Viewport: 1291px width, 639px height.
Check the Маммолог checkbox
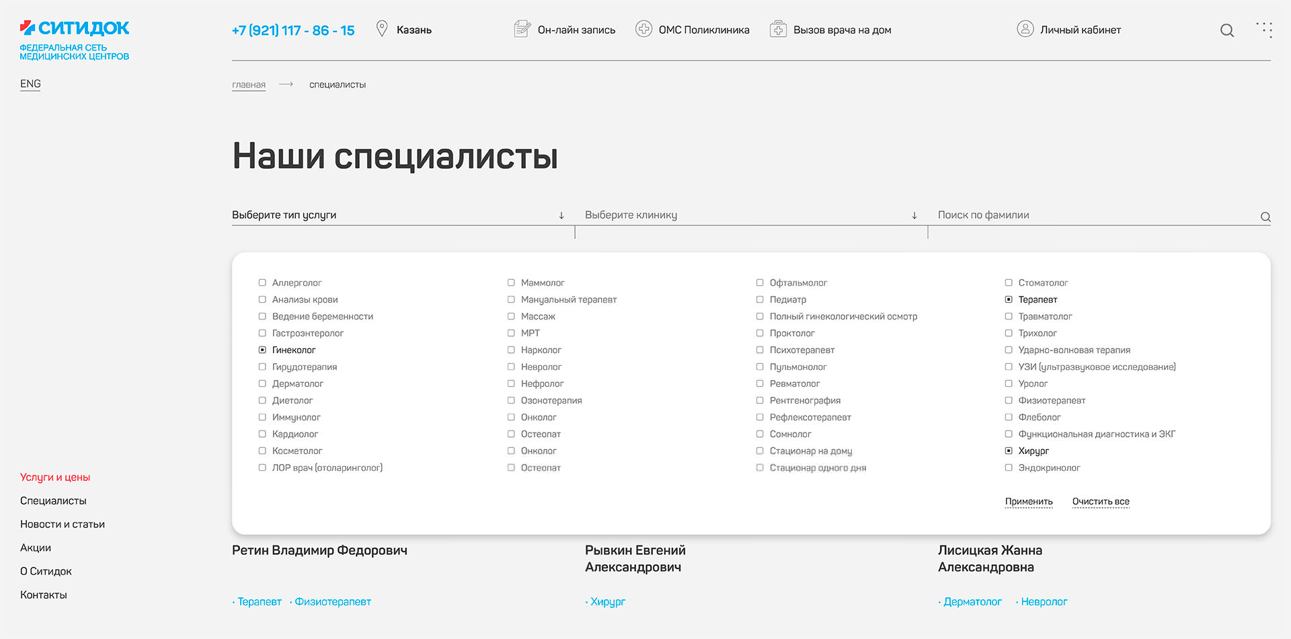[511, 283]
